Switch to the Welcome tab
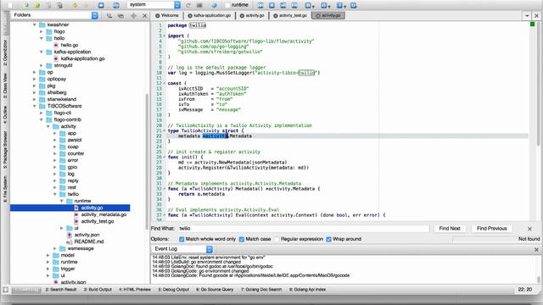543x305 pixels. 167,15
